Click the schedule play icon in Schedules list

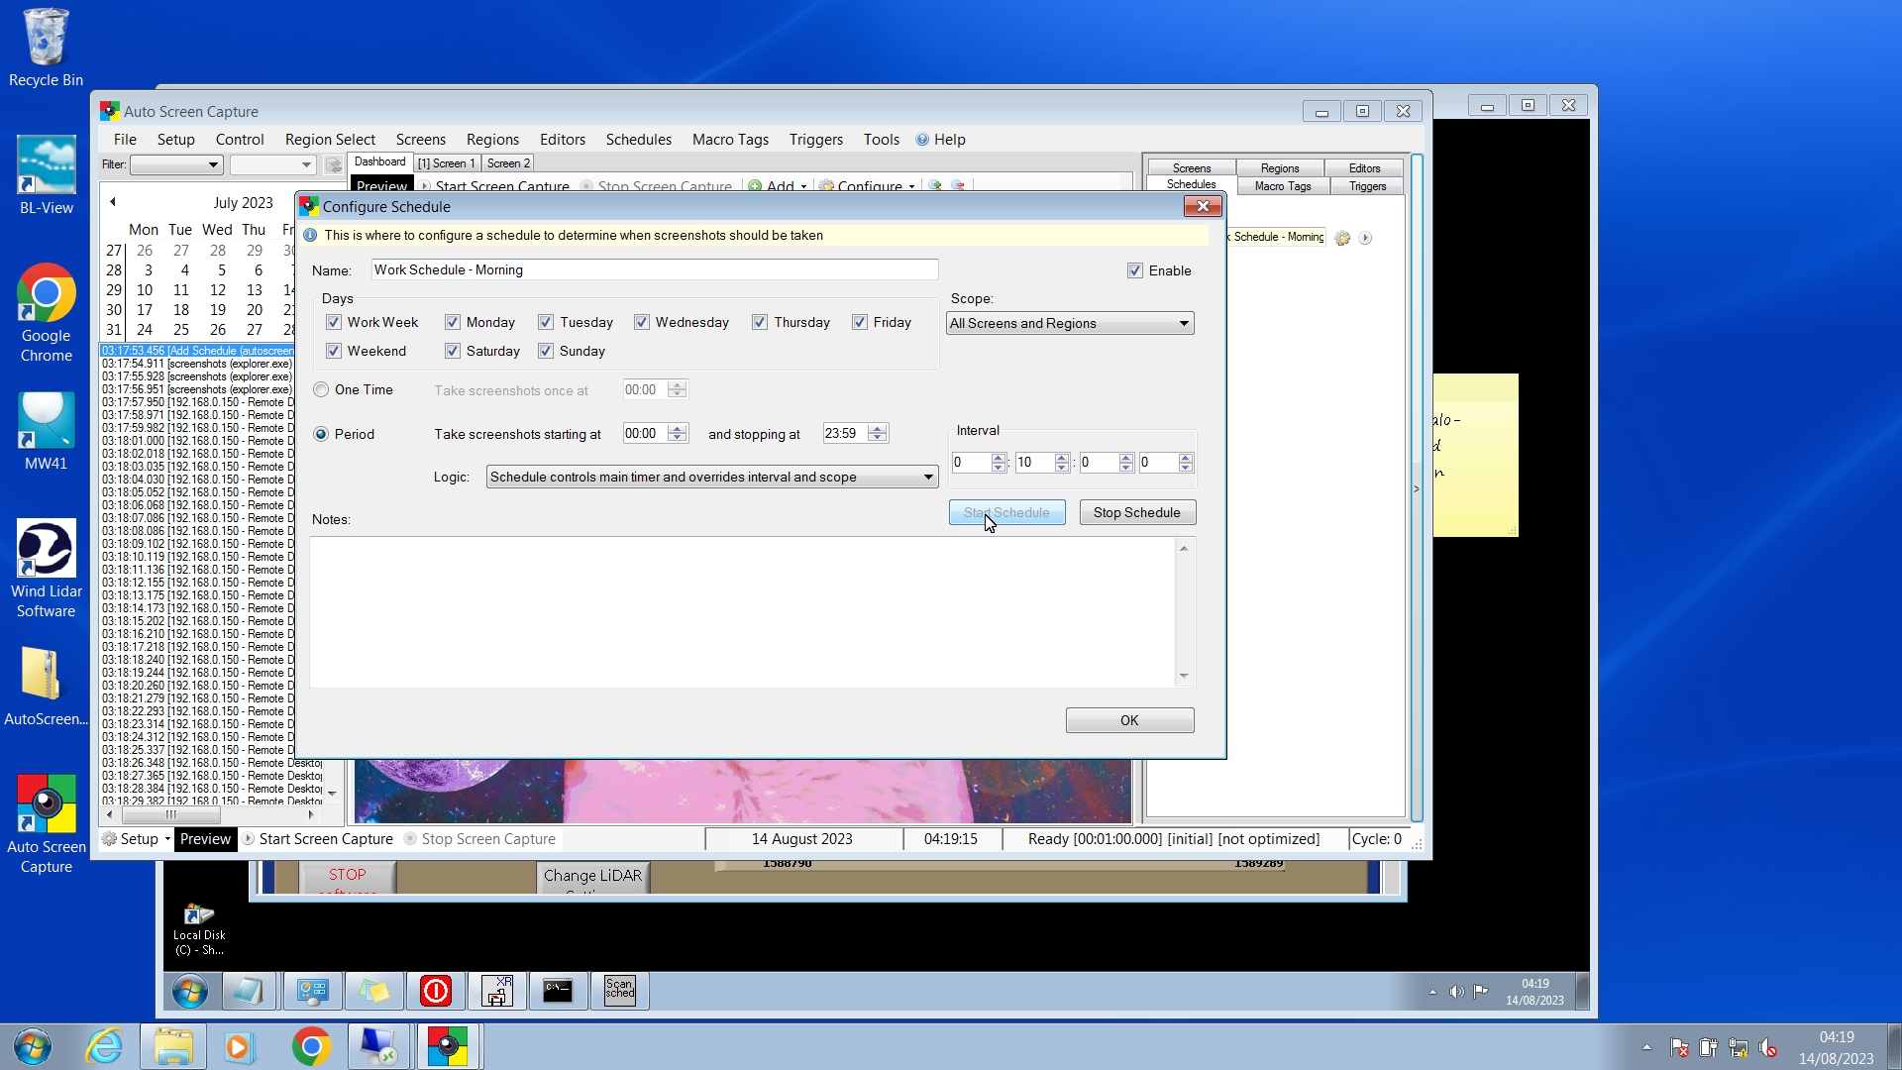pyautogui.click(x=1365, y=238)
